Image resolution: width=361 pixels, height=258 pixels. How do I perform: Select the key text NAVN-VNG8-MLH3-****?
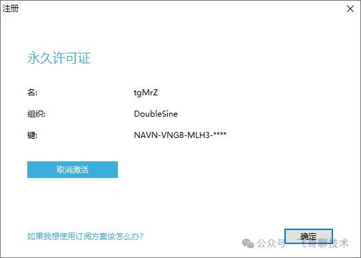click(x=180, y=135)
